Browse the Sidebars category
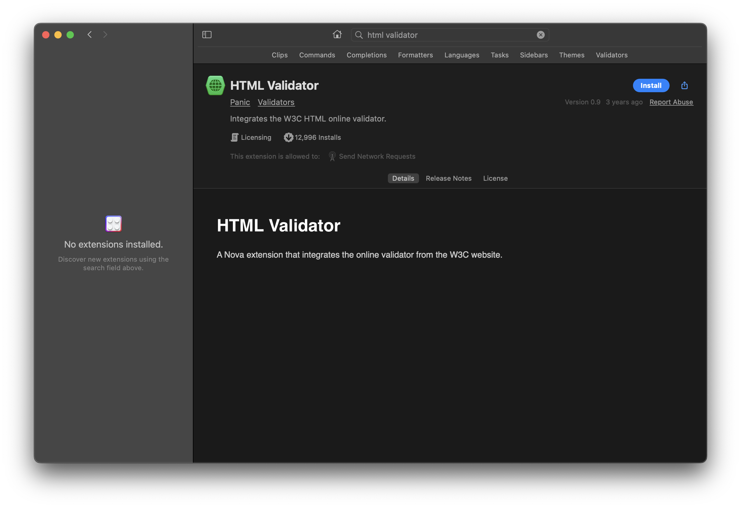 (533, 55)
